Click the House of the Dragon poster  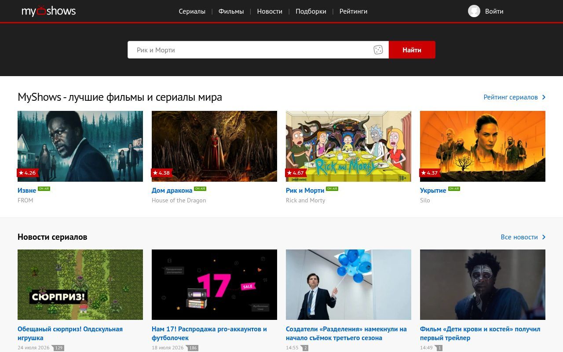pos(214,146)
